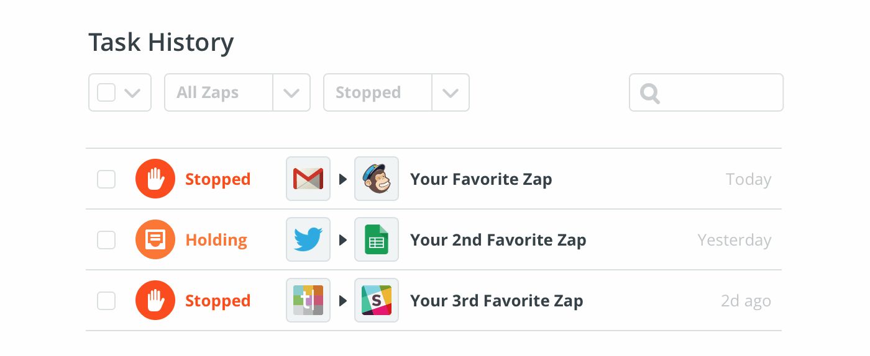This screenshot has height=356, width=870.
Task: Check the box for Your 2nd Favorite Zap
Action: click(106, 241)
